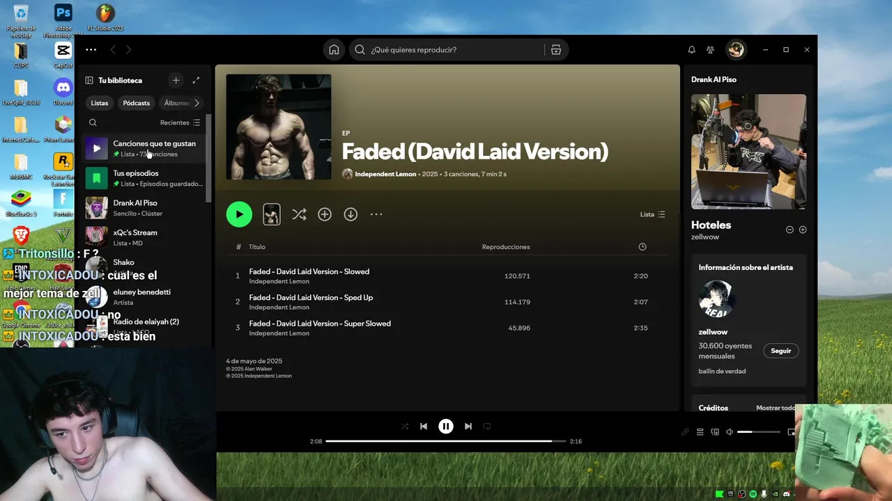Add Hoteles to liked songs plus icon
This screenshot has width=892, height=501.
pyautogui.click(x=803, y=230)
